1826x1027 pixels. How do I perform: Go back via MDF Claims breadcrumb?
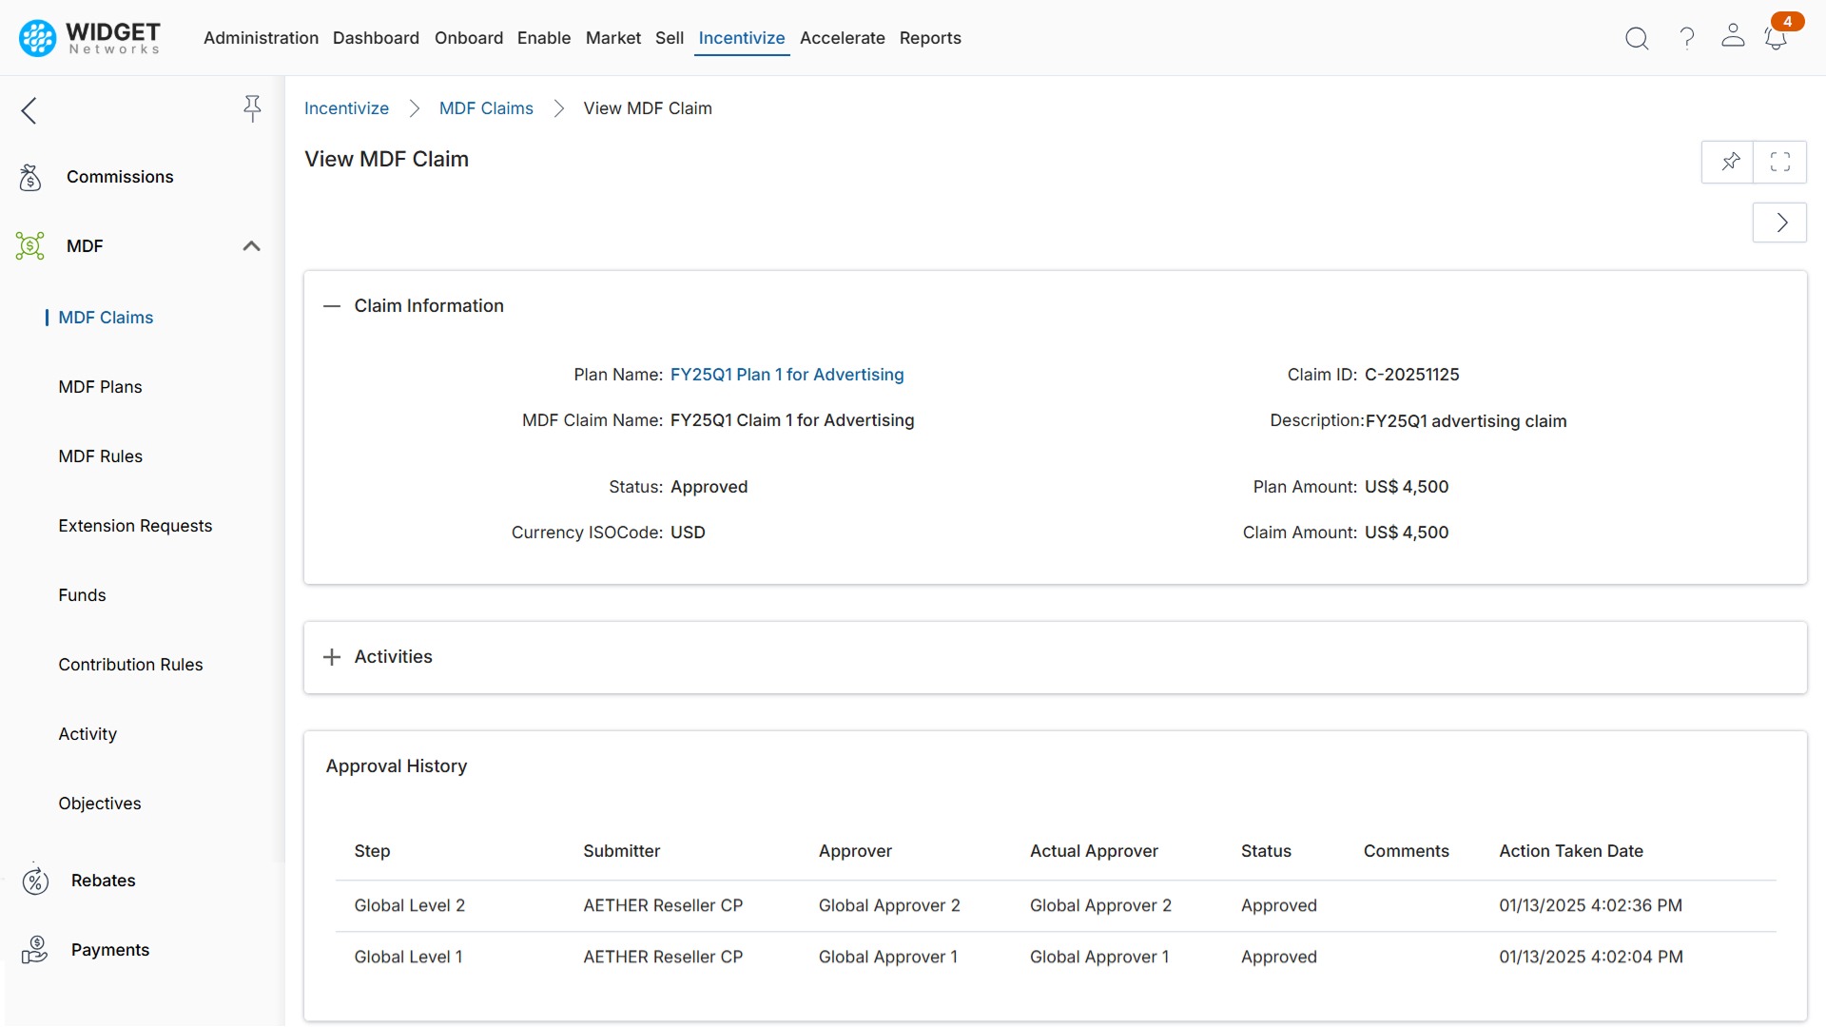point(485,107)
